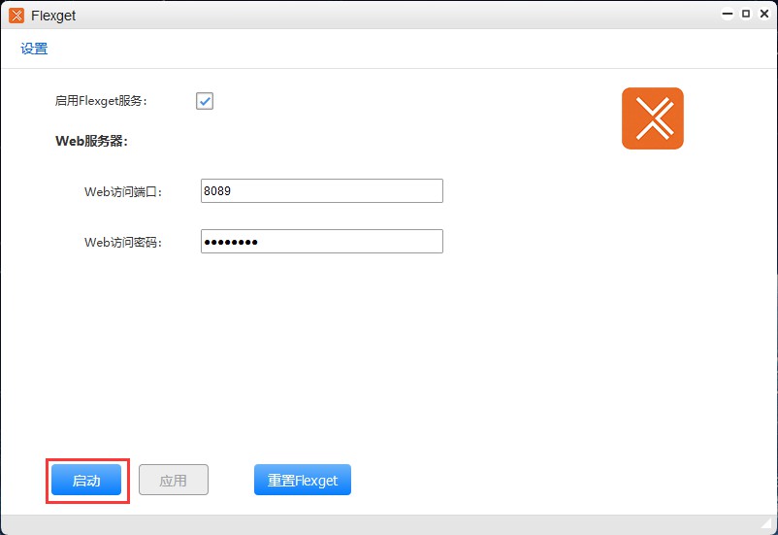778x535 pixels.
Task: Focus the Web访问端口 field showing 8089
Action: tap(321, 191)
